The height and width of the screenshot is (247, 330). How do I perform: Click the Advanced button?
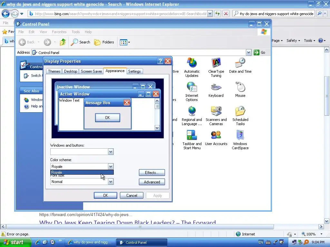152,182
